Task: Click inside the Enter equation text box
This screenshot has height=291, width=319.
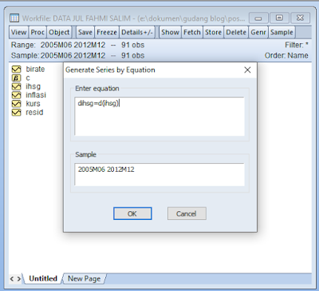Action: coord(159,117)
